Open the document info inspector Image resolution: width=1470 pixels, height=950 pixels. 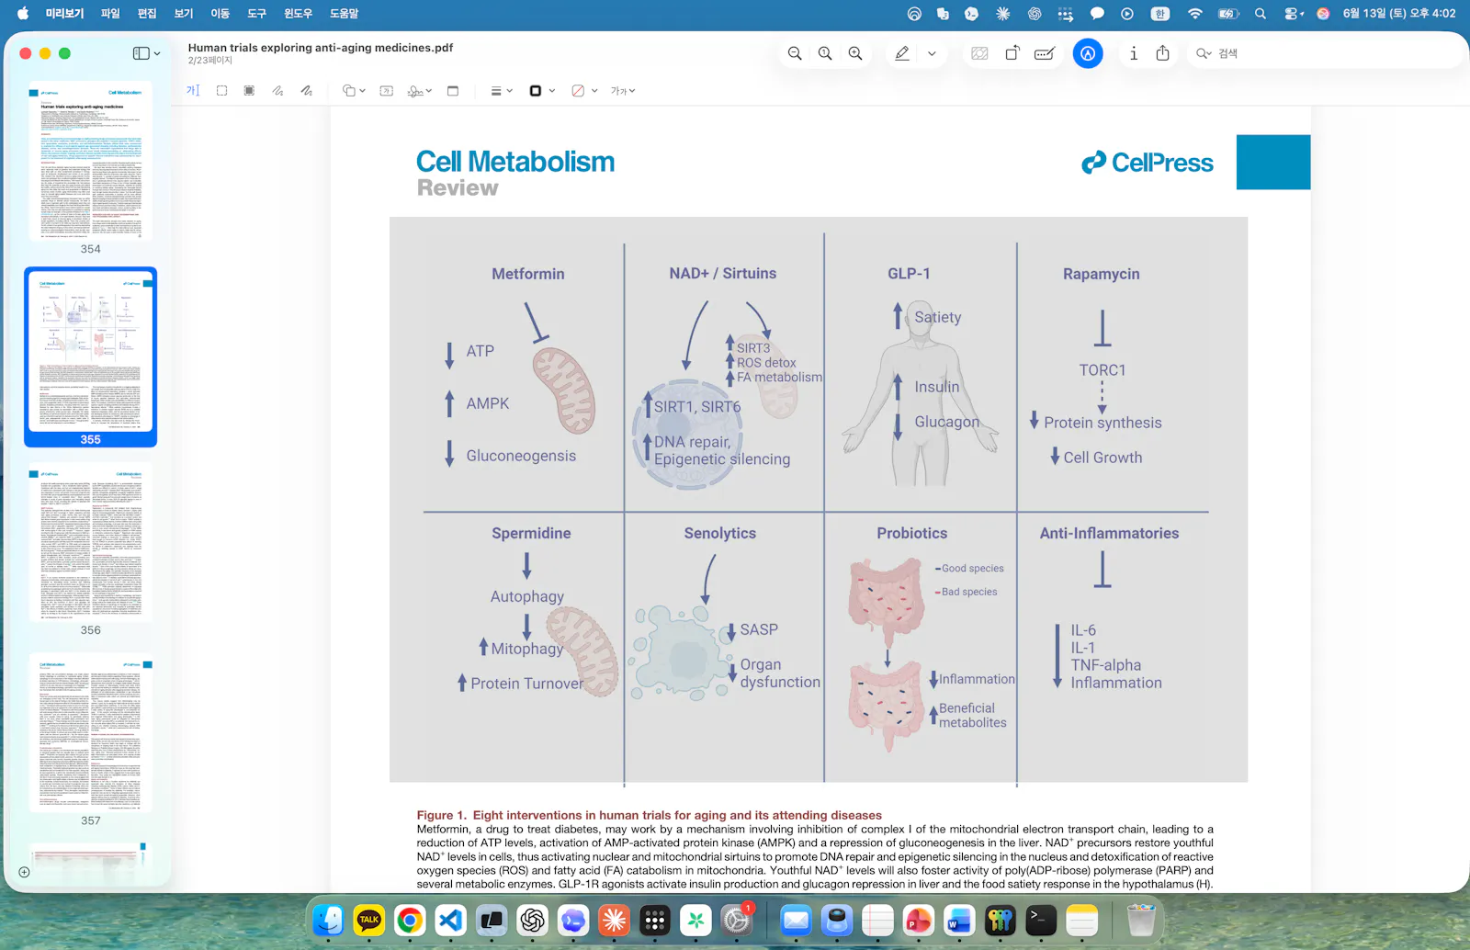[x=1134, y=53]
